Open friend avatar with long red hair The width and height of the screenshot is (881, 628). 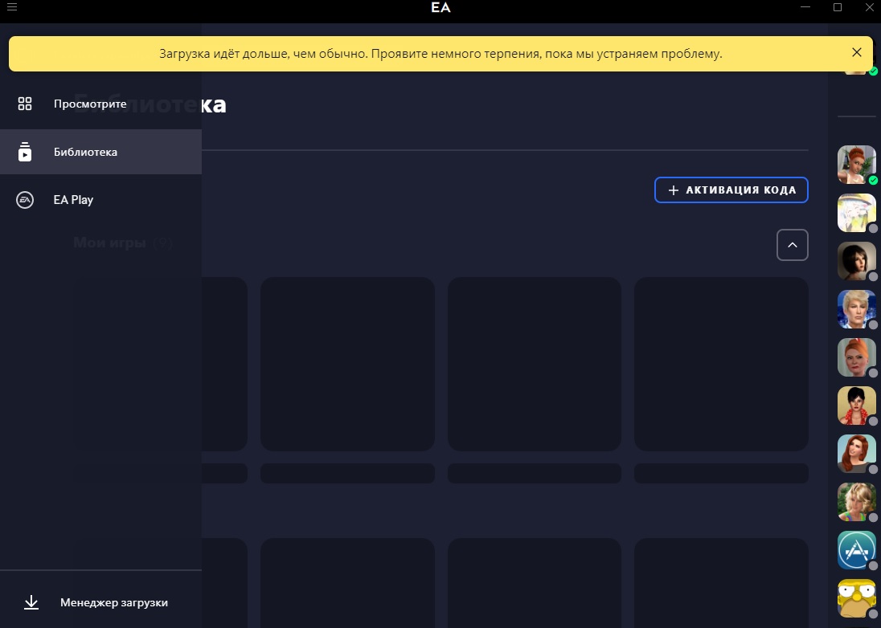click(856, 454)
